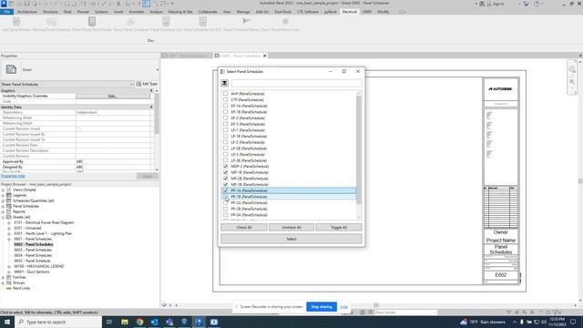Open the File menu
This screenshot has height=328, width=583.
[x=7, y=12]
